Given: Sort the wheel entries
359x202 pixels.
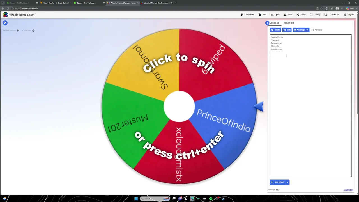Looking at the screenshot, I should [x=287, y=30].
